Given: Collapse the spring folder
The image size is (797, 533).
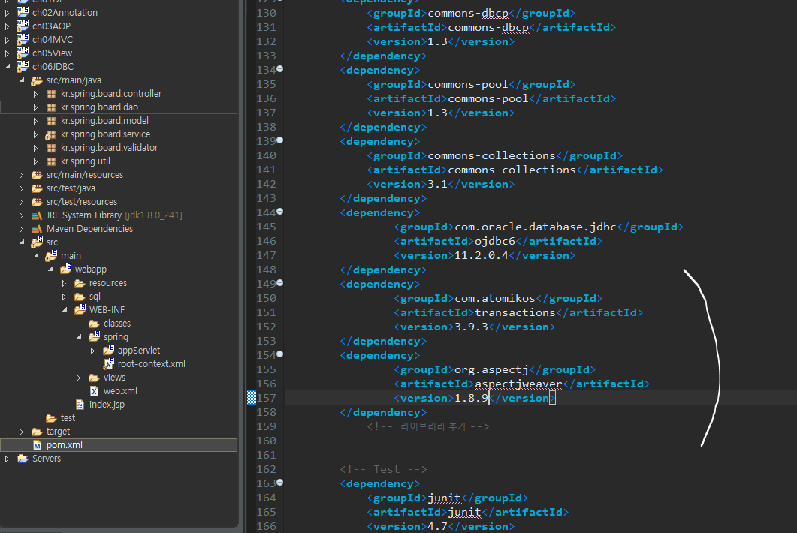Looking at the screenshot, I should [79, 337].
